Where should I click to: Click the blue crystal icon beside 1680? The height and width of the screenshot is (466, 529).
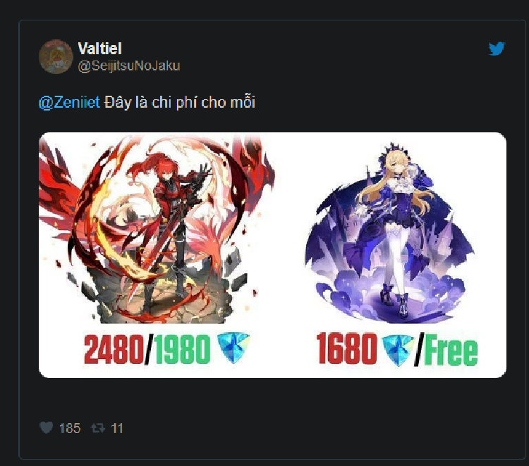click(397, 351)
